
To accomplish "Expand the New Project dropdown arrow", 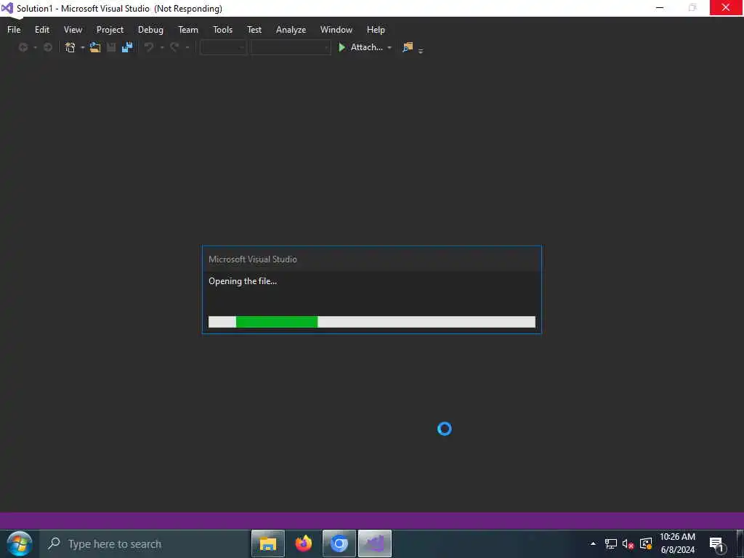I will pyautogui.click(x=82, y=47).
